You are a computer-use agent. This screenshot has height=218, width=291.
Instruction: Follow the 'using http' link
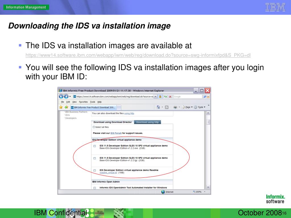coord(129,113)
